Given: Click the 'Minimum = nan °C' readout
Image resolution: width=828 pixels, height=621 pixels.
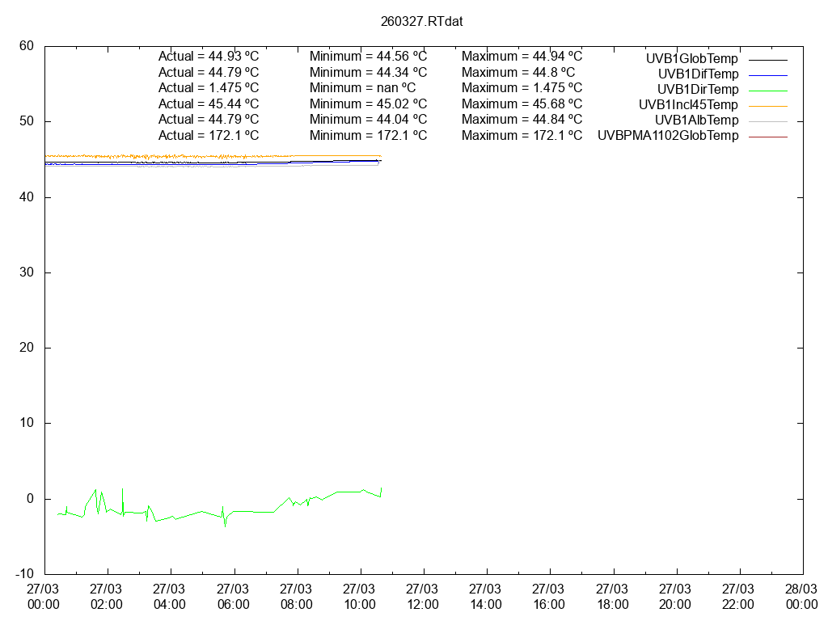Looking at the screenshot, I should click(362, 87).
